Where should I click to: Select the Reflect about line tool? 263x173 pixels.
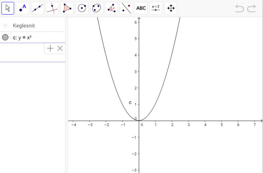(x=126, y=8)
